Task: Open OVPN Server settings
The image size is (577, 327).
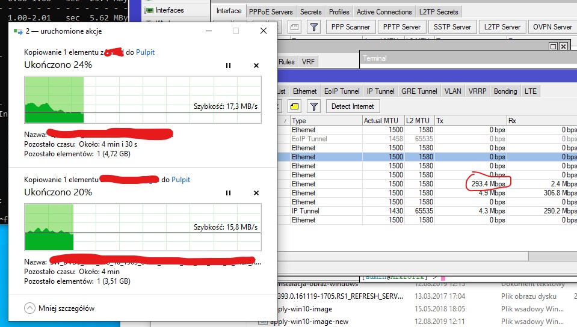Action: (x=552, y=27)
